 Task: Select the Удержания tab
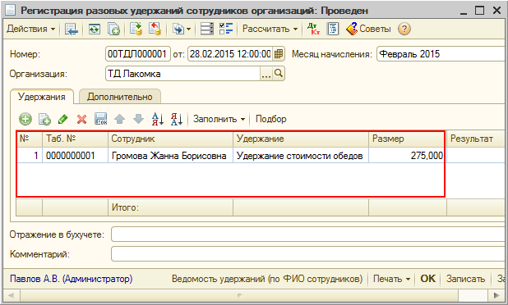click(x=42, y=97)
